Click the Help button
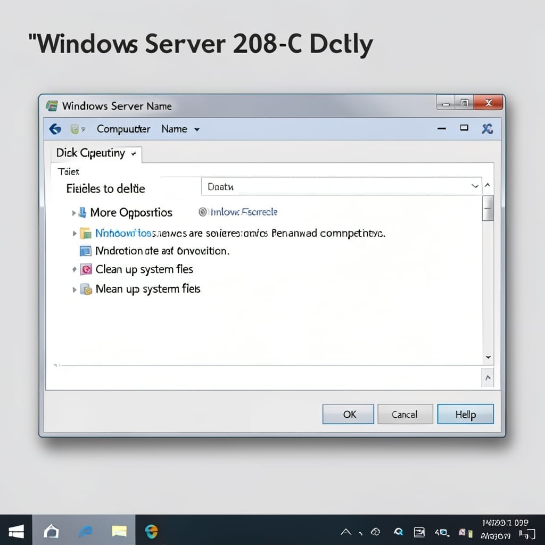The height and width of the screenshot is (545, 545). 465,414
